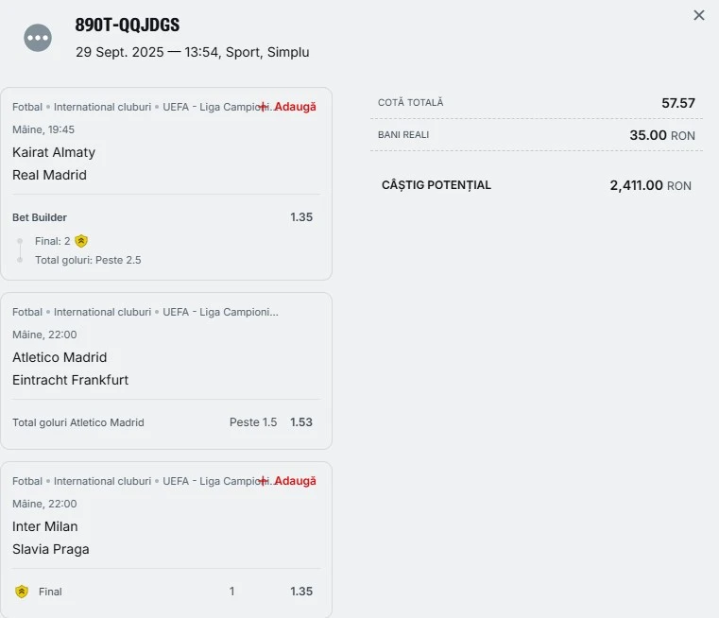Close the bet slip details panel
Image resolution: width=719 pixels, height=618 pixels.
pyautogui.click(x=699, y=15)
